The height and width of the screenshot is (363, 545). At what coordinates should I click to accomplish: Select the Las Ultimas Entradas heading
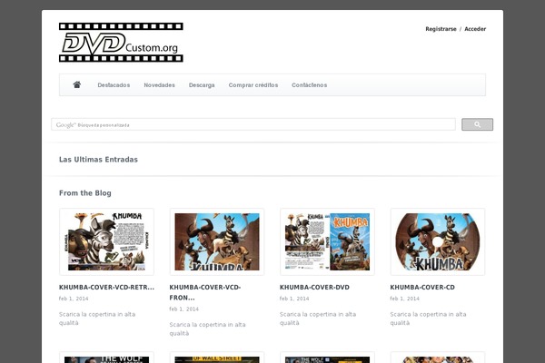coord(98,160)
